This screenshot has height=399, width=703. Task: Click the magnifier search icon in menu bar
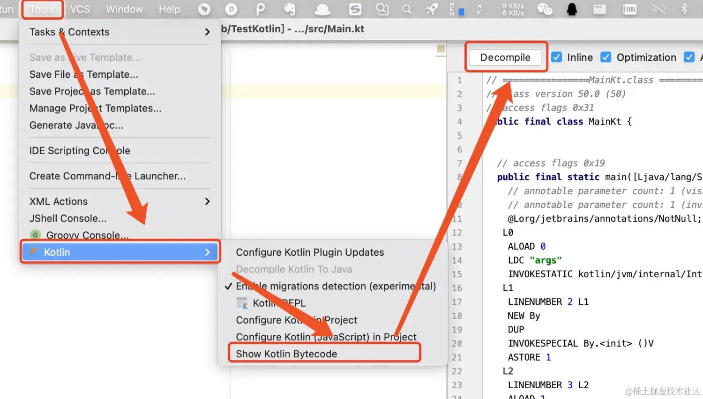click(407, 9)
